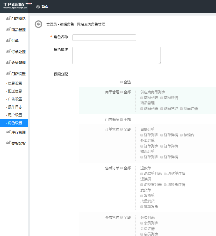
Task: Click inside the 角色描述 textarea
Action: 116,55
